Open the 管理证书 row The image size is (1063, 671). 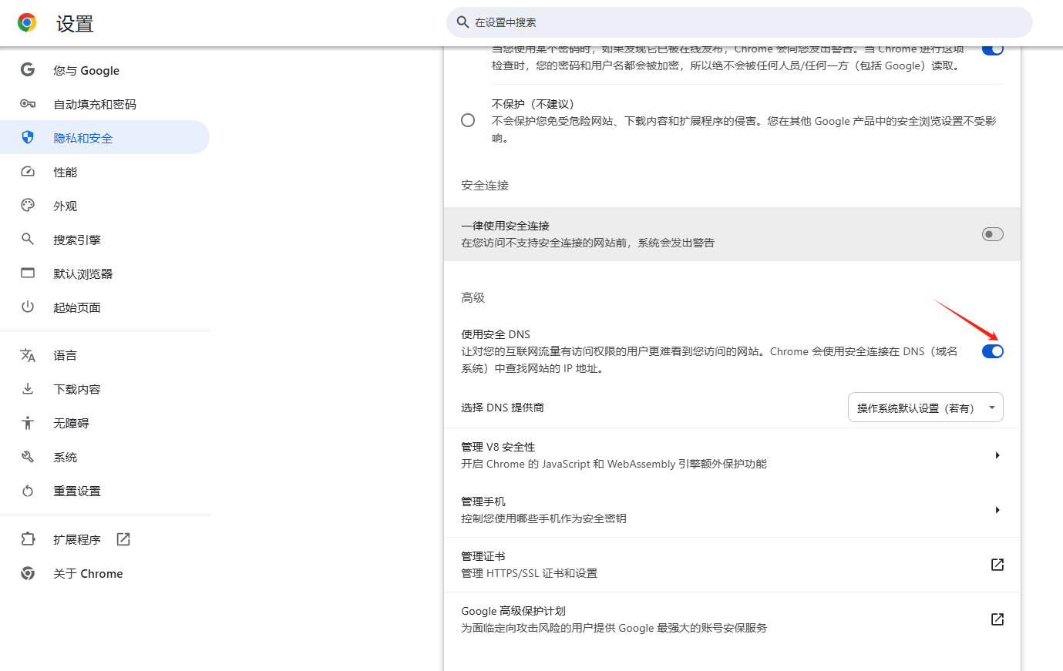732,565
